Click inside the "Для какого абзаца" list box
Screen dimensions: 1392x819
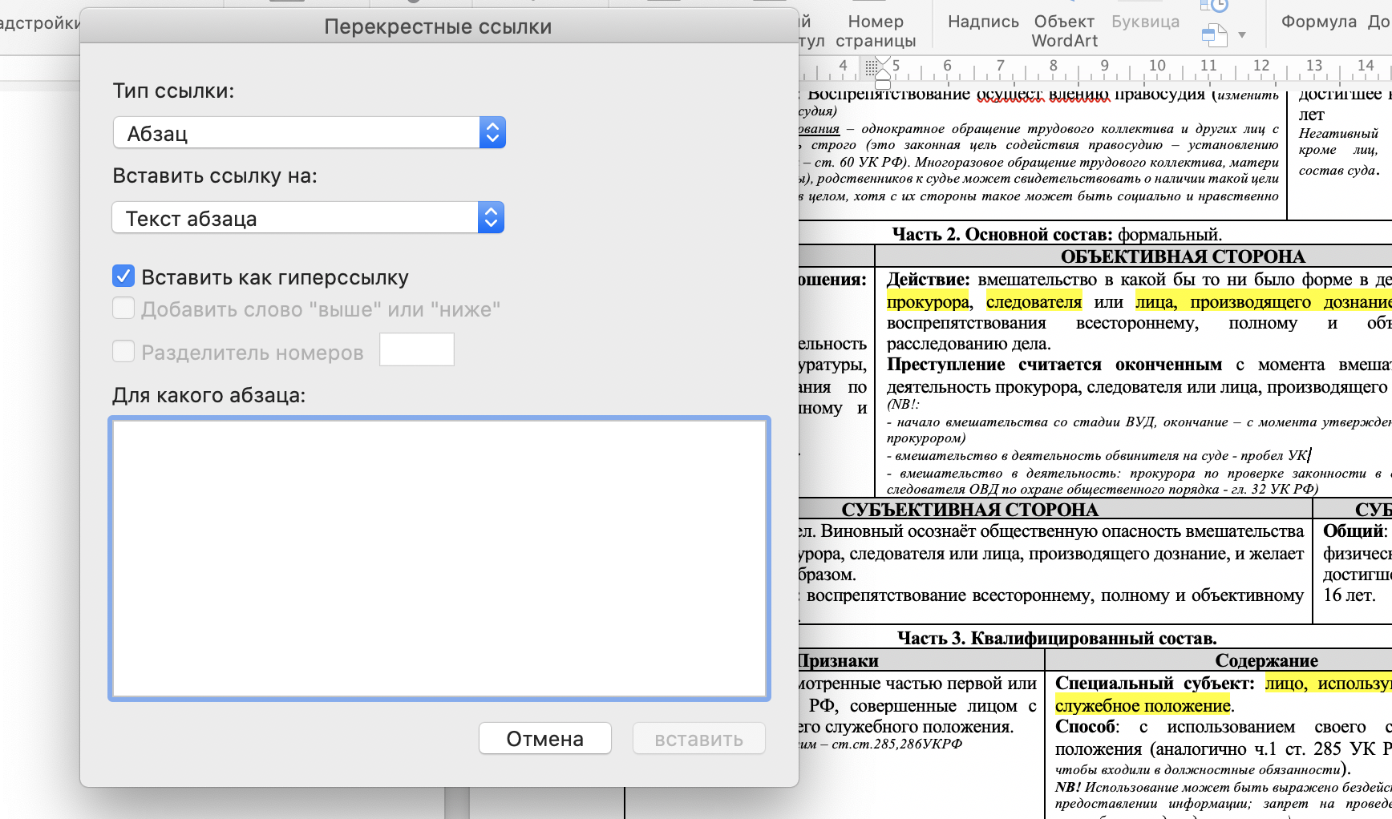[x=439, y=559]
